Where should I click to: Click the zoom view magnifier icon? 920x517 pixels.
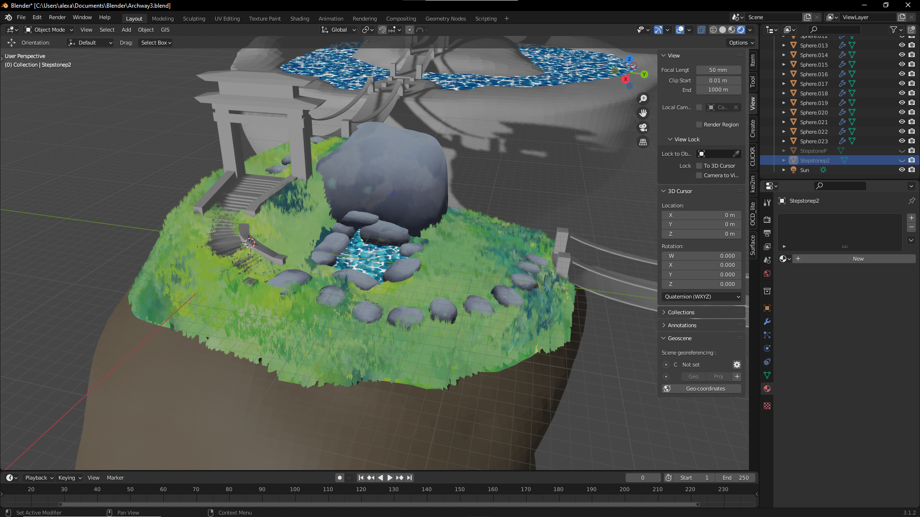(643, 99)
